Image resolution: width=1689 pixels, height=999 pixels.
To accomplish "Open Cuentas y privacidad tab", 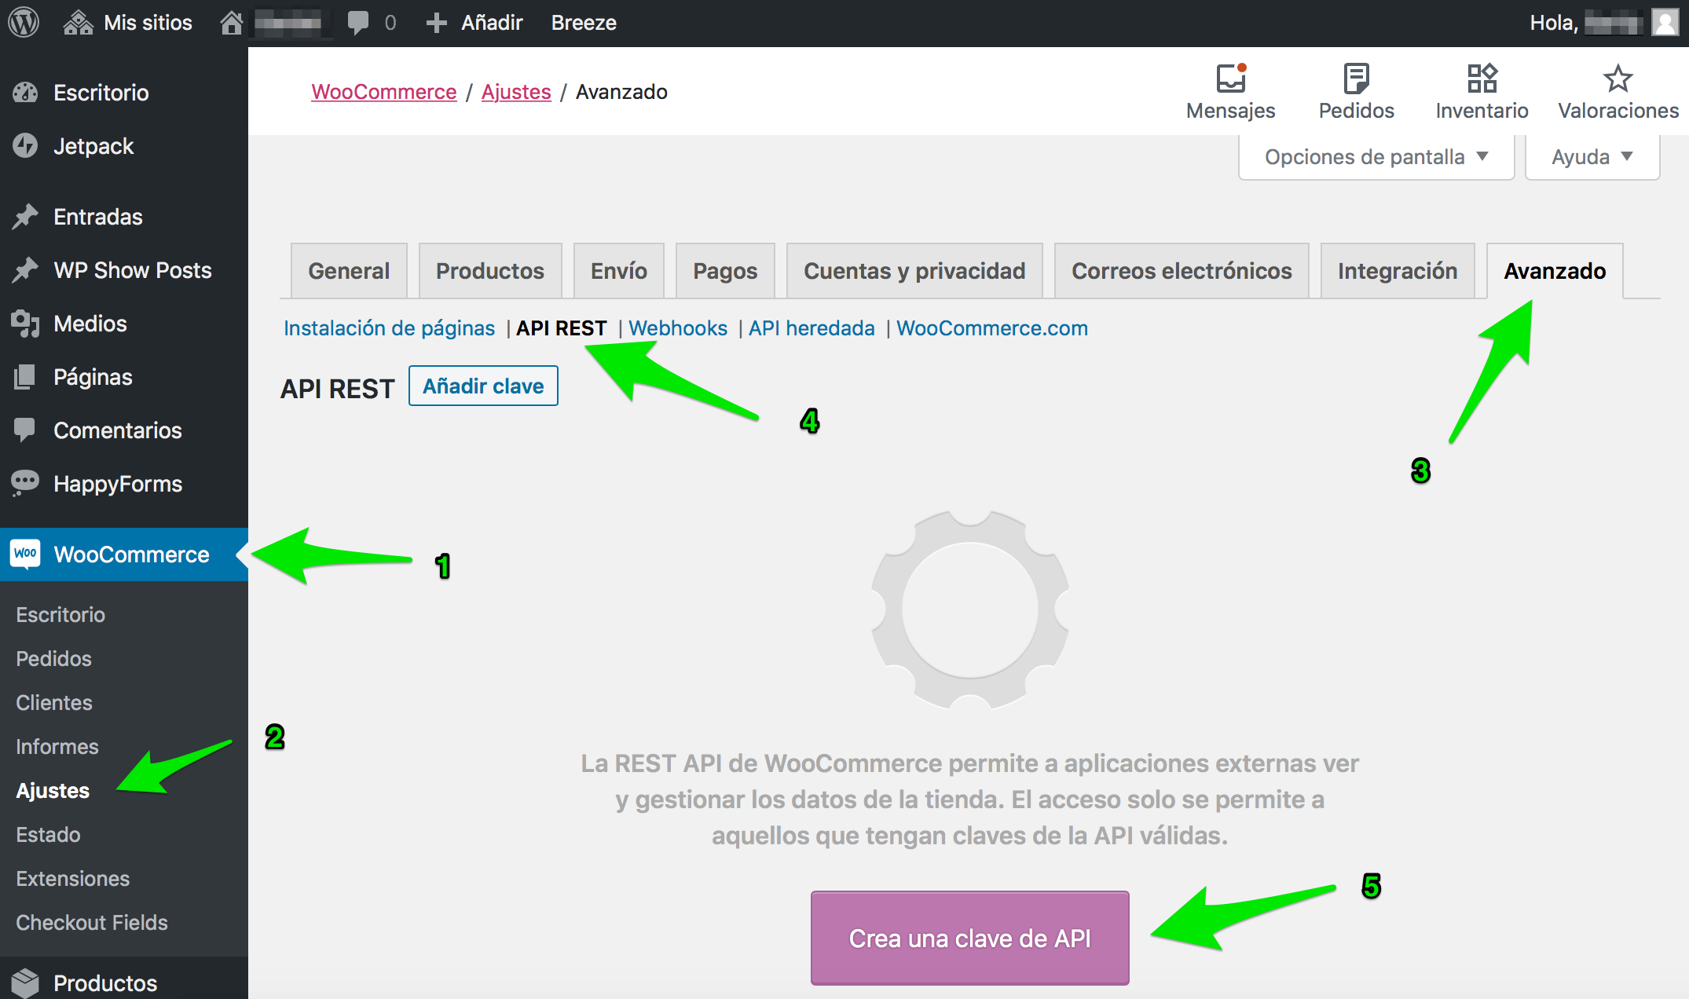I will [x=914, y=271].
